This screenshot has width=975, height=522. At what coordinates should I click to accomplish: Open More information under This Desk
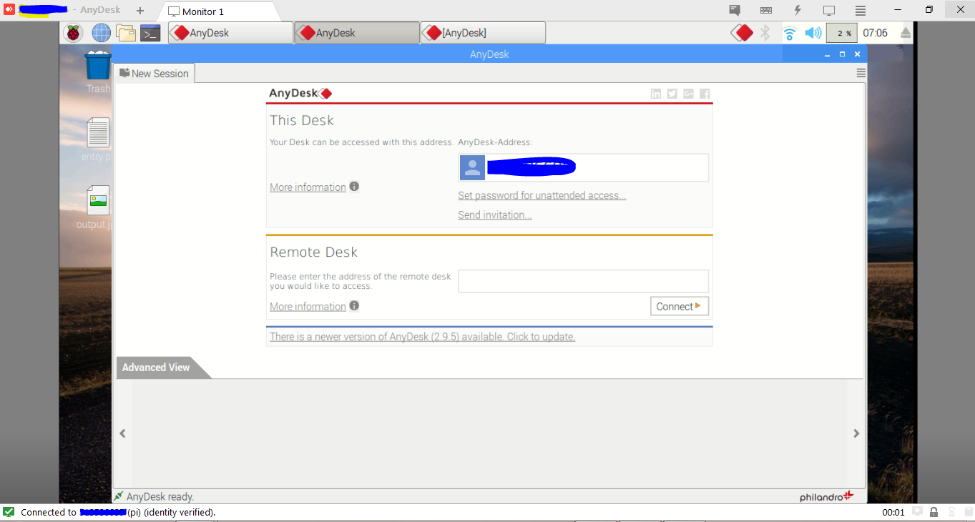[x=308, y=187]
